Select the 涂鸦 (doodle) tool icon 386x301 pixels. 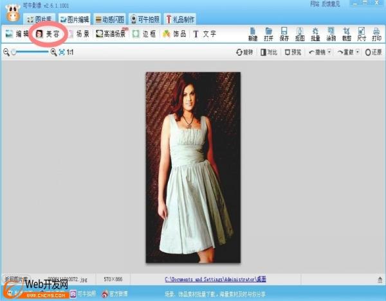click(331, 33)
